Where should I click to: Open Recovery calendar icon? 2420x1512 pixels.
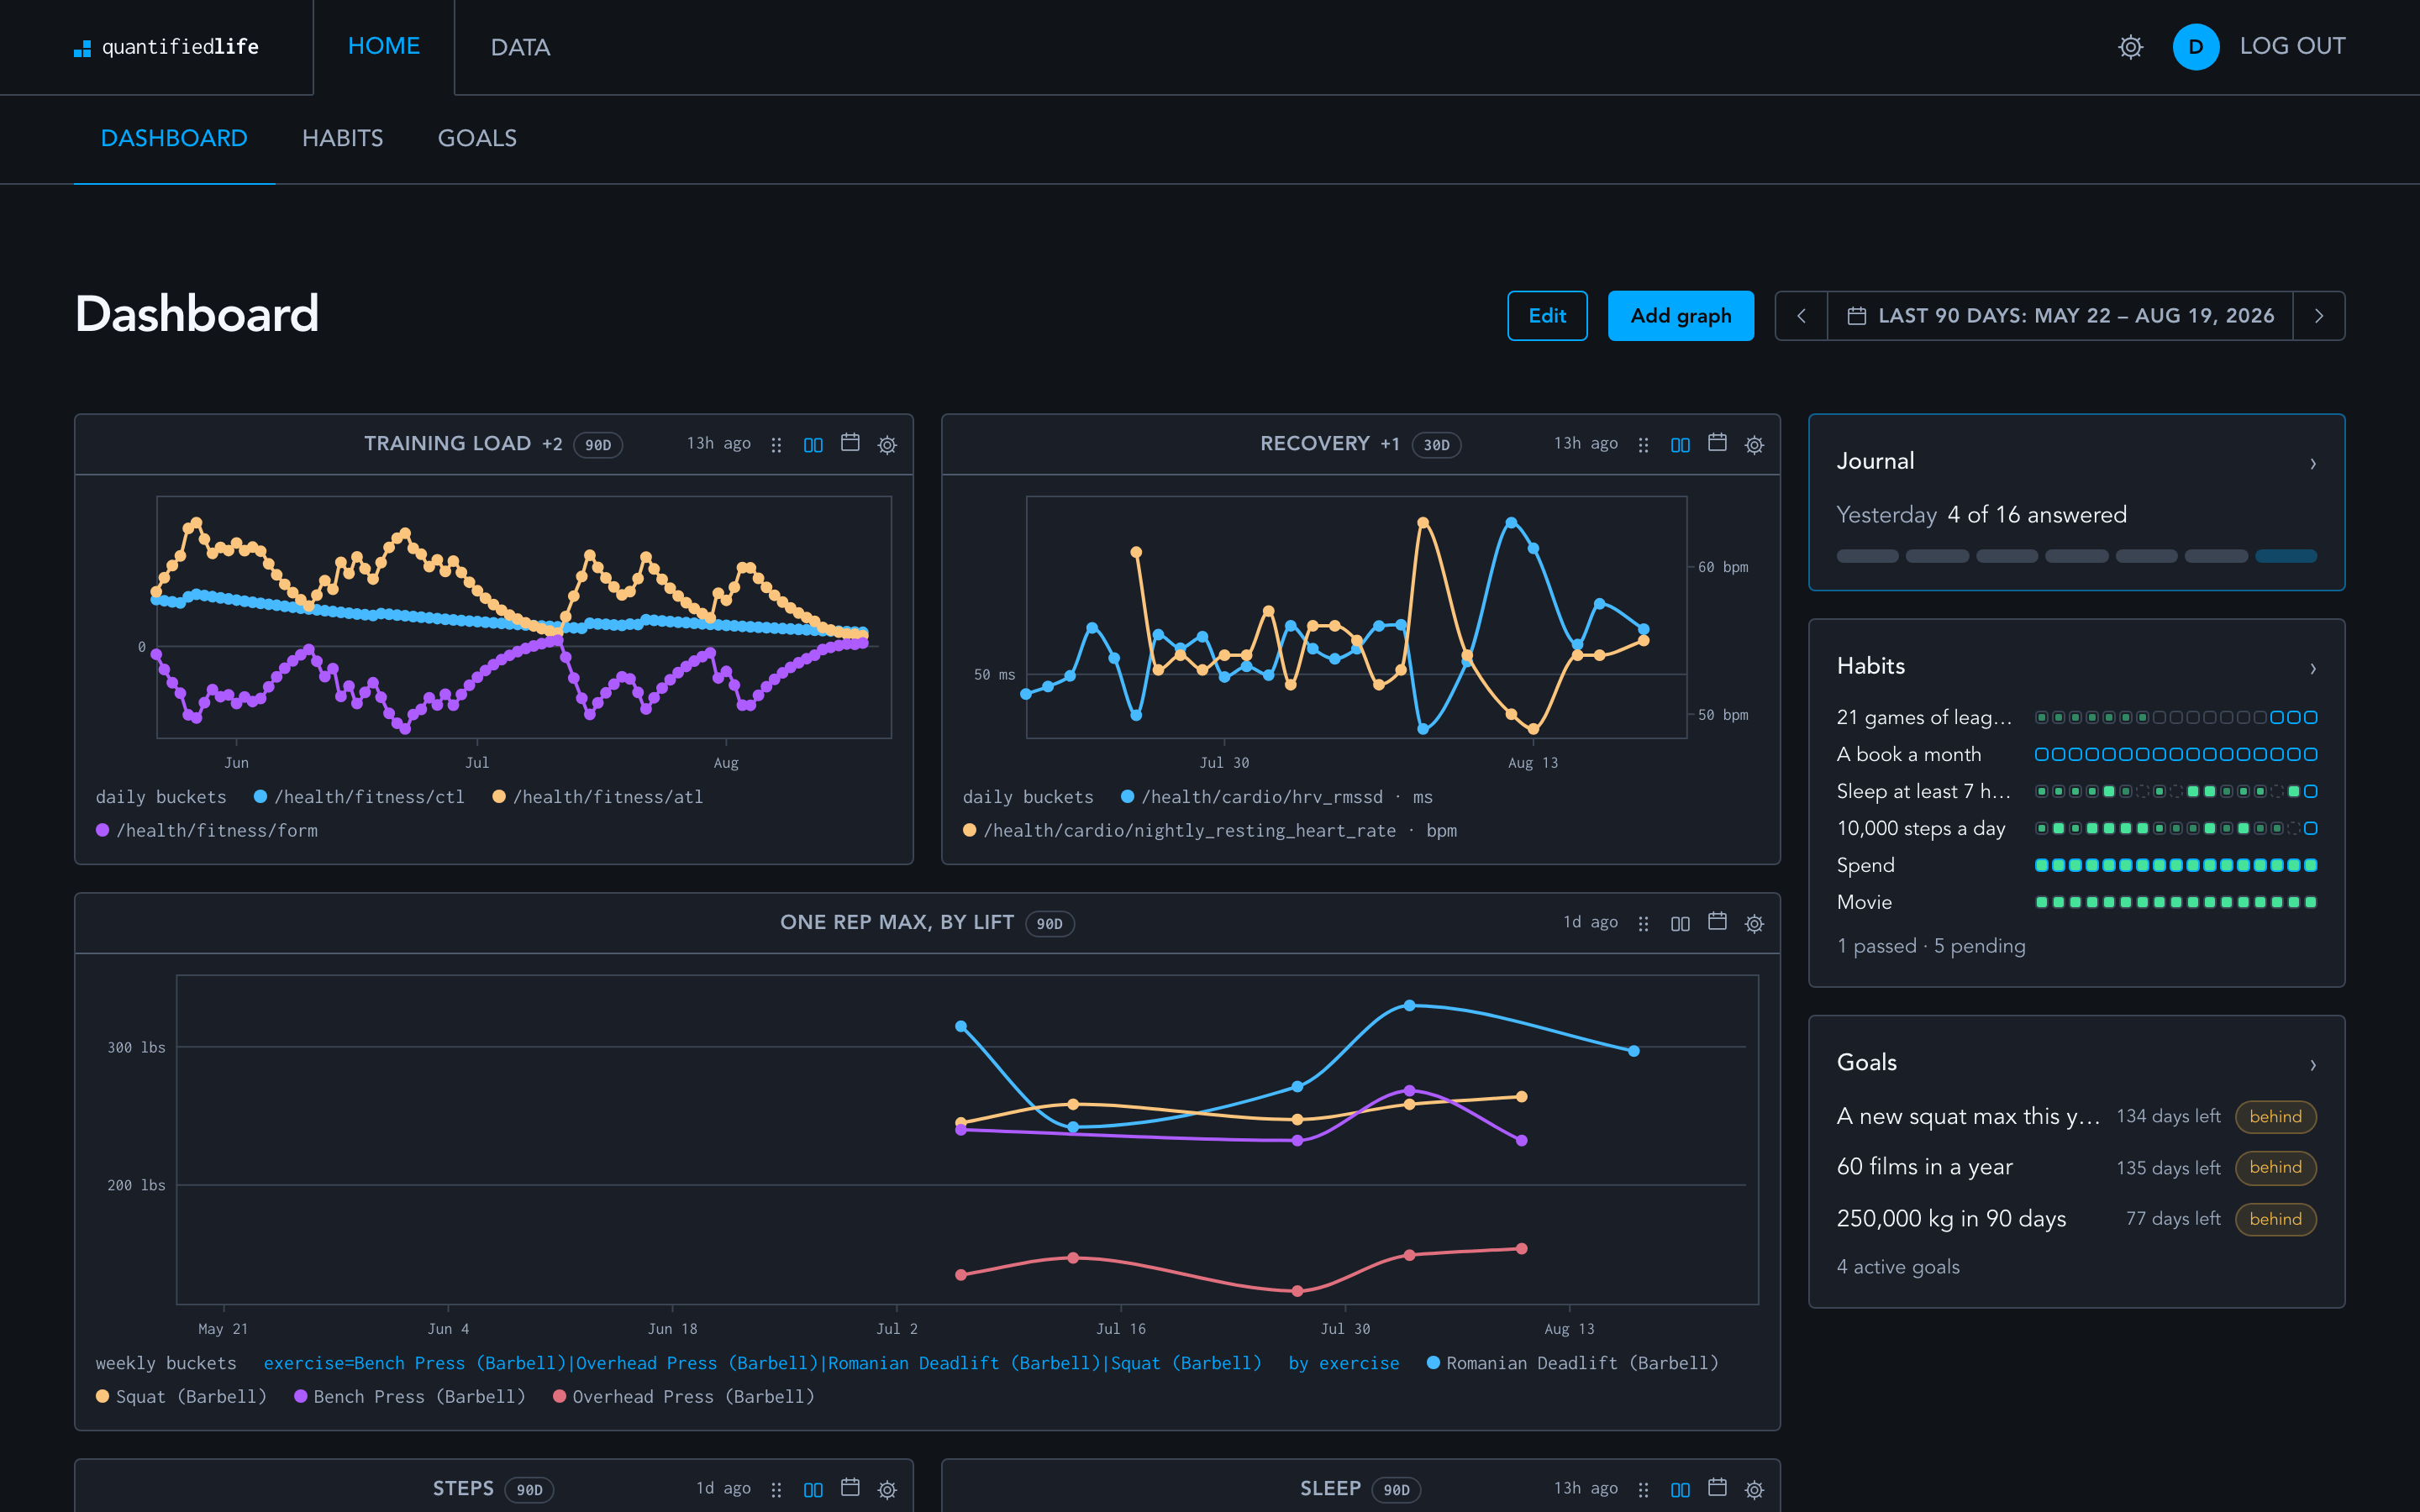pos(1717,443)
